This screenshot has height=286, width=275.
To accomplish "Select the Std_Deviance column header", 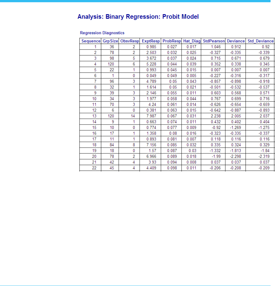I will (261, 41).
